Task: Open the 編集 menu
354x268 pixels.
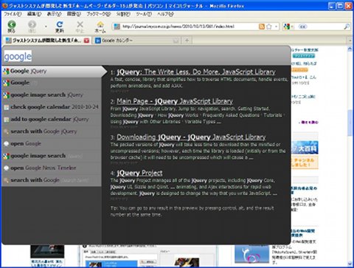Action: (x=34, y=14)
